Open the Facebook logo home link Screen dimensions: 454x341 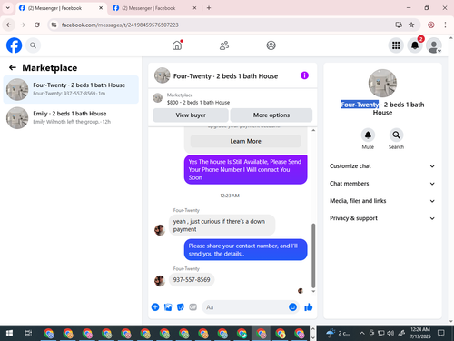pos(15,45)
